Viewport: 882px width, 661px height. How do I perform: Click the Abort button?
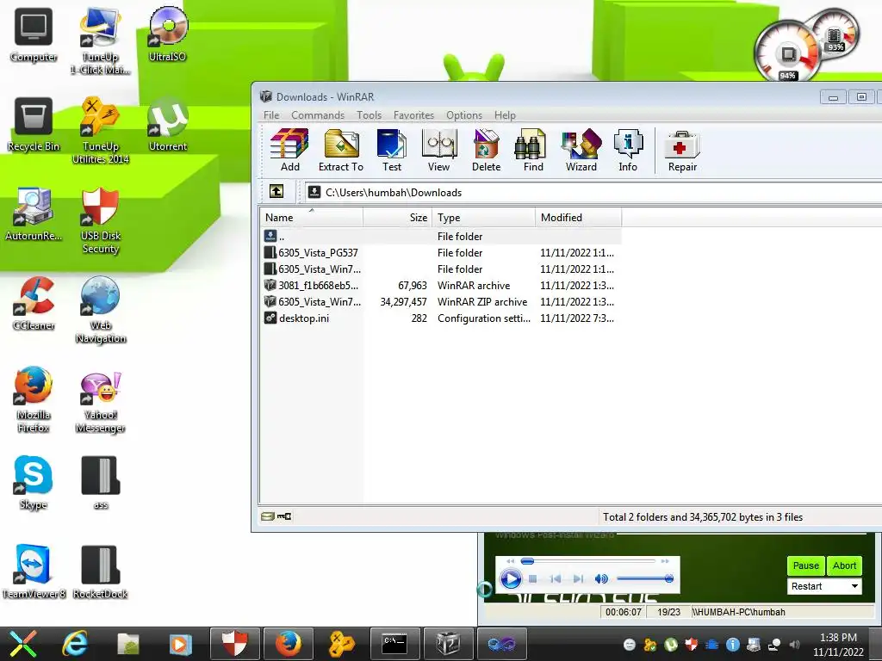coord(844,565)
